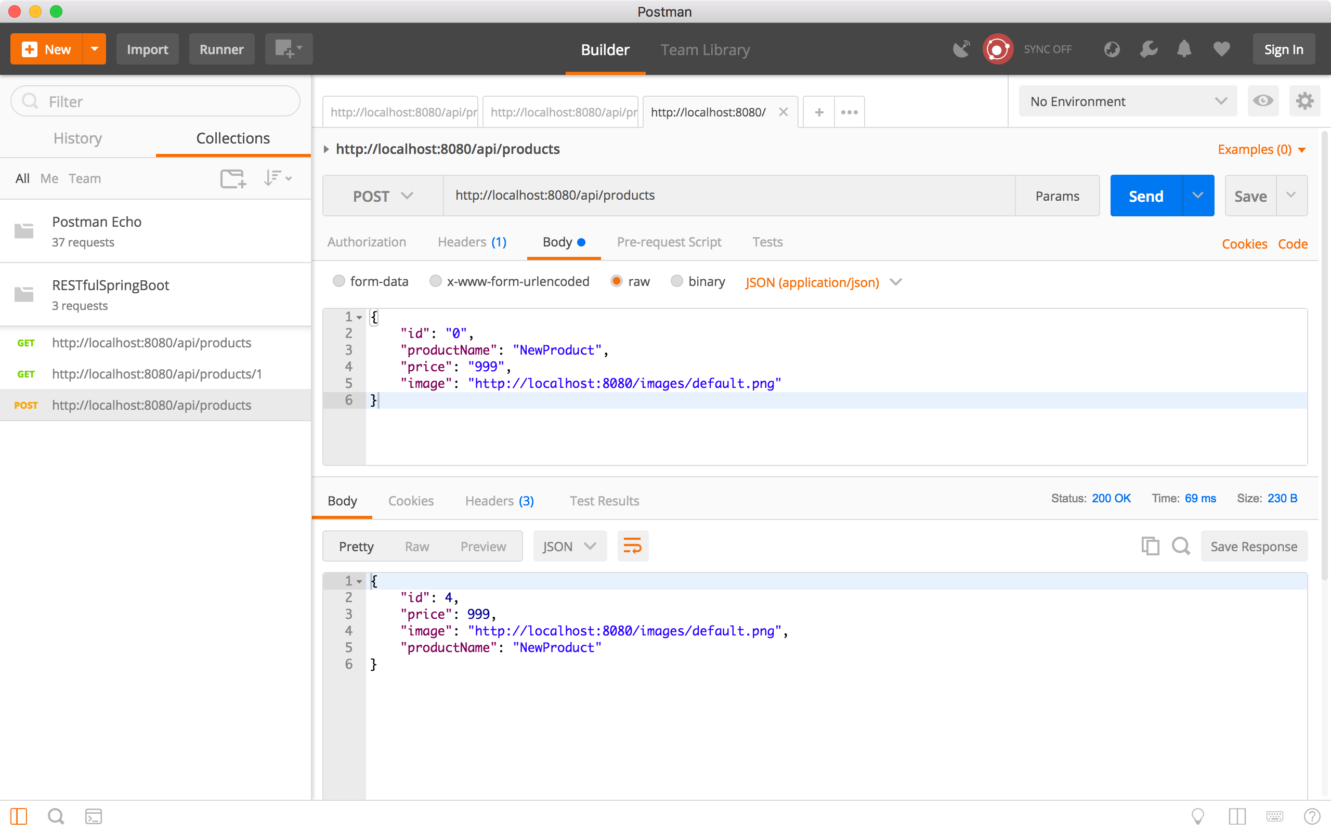Open the No Environment dropdown
This screenshot has width=1331, height=832.
point(1128,101)
